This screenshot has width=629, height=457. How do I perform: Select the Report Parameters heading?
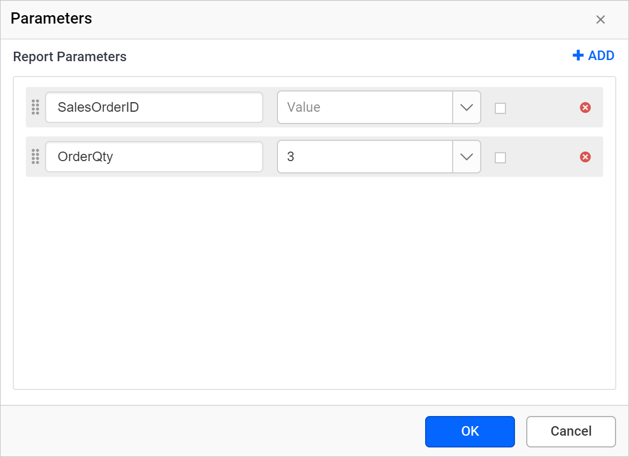pyautogui.click(x=70, y=57)
